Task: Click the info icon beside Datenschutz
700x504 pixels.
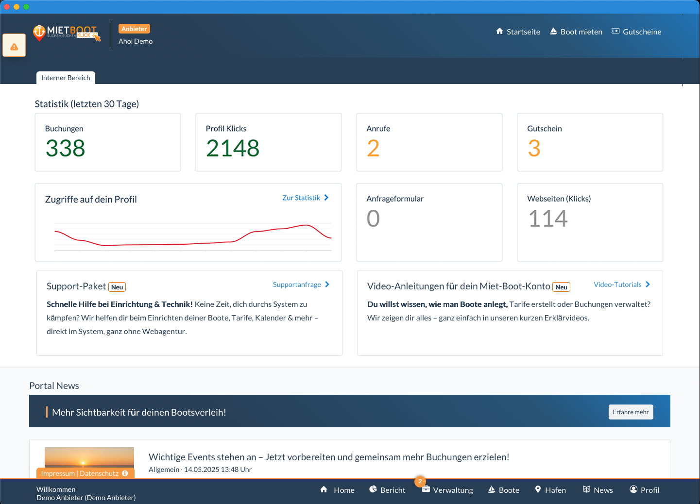Action: click(125, 473)
